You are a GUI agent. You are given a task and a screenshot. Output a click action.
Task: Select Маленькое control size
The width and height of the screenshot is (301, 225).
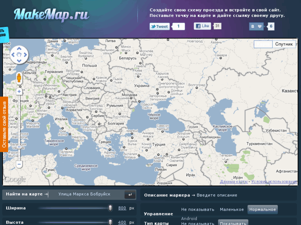click(x=232, y=209)
